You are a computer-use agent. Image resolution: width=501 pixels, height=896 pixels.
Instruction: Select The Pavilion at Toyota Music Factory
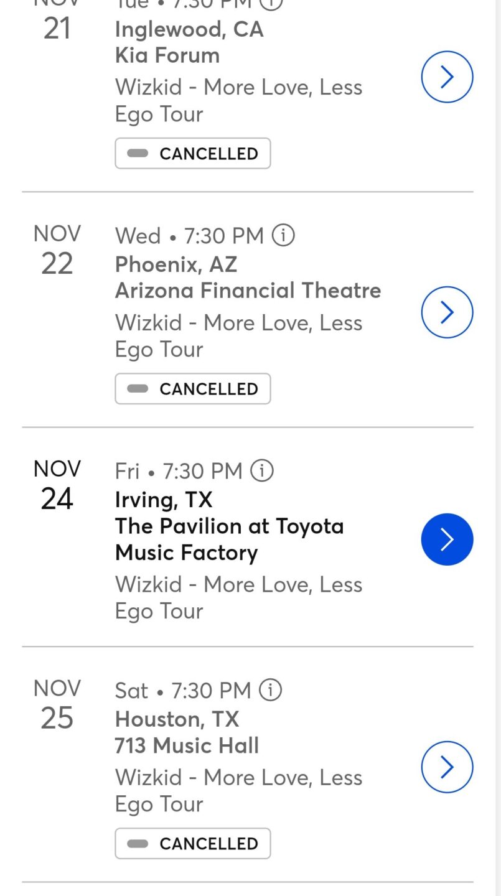point(229,539)
